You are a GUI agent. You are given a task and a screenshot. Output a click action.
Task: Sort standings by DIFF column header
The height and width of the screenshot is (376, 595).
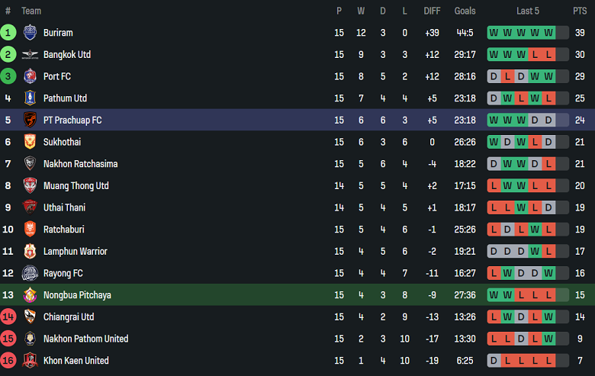[432, 11]
